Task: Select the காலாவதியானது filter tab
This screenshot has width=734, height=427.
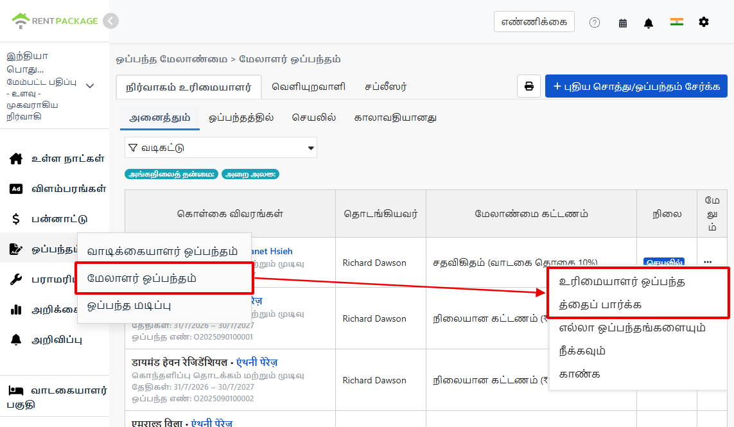Action: (x=396, y=118)
